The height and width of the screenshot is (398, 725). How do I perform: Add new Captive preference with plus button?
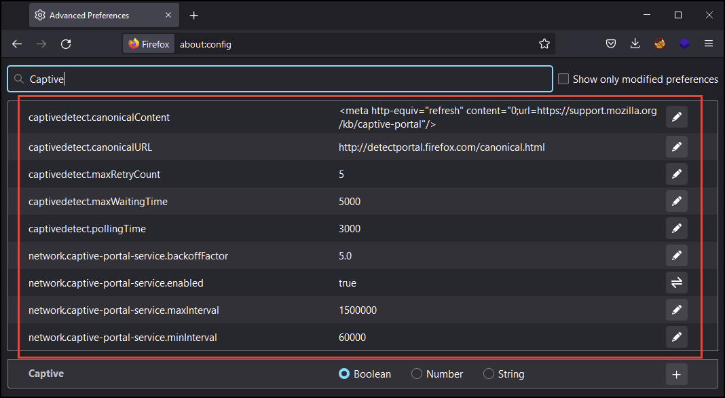(x=676, y=374)
